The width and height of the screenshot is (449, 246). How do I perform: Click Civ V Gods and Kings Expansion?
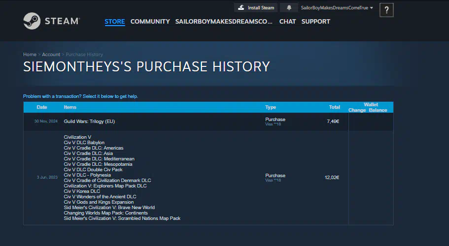pyautogui.click(x=99, y=202)
